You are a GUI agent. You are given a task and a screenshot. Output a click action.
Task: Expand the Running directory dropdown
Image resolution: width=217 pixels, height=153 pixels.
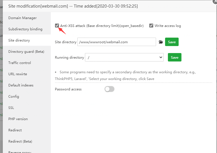point(124,57)
